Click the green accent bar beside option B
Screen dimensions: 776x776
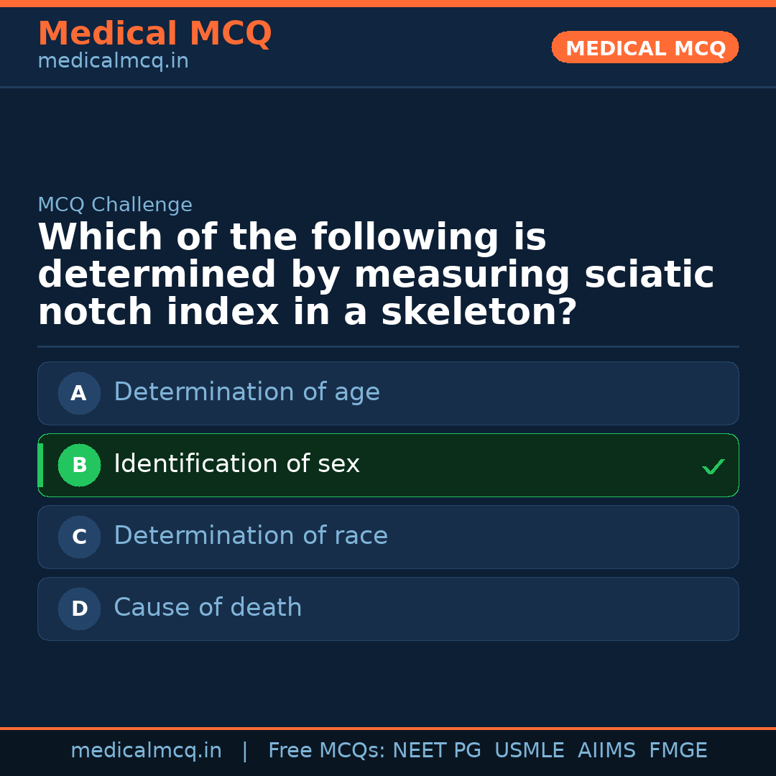pyautogui.click(x=40, y=465)
